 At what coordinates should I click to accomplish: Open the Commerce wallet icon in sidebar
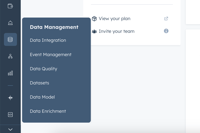(10, 6)
